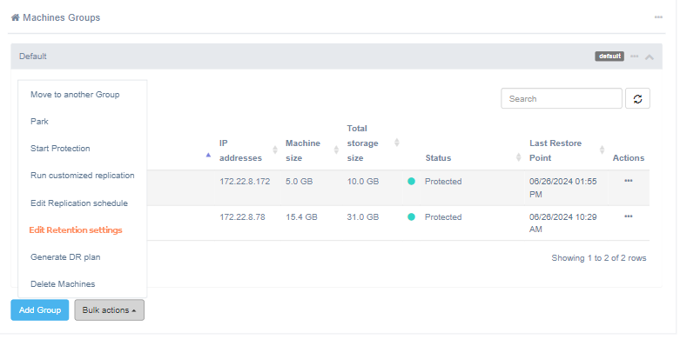Screen dimensions: 680x346
Task: Collapse the Default group with the chevron
Action: [650, 57]
